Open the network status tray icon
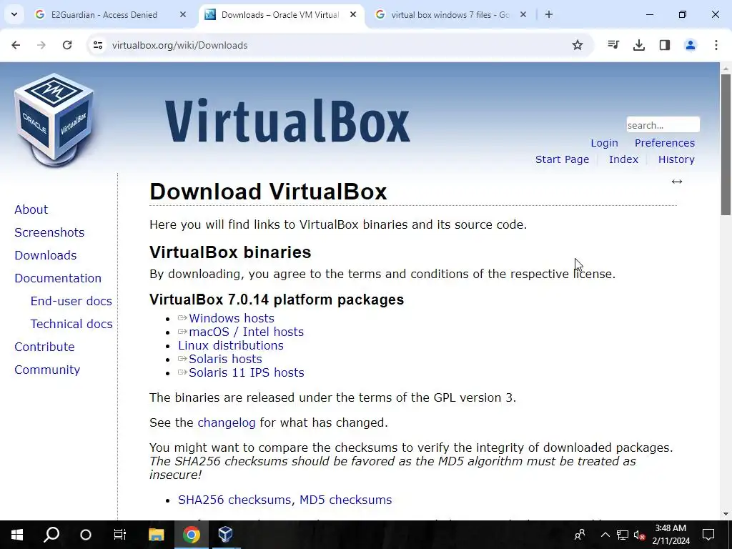 [623, 535]
